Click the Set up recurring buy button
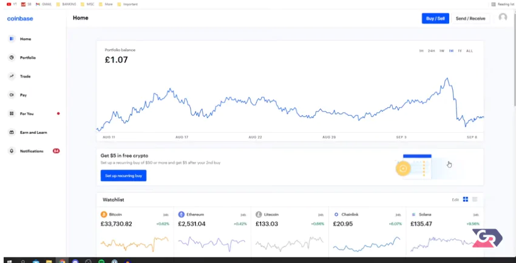 pos(123,176)
